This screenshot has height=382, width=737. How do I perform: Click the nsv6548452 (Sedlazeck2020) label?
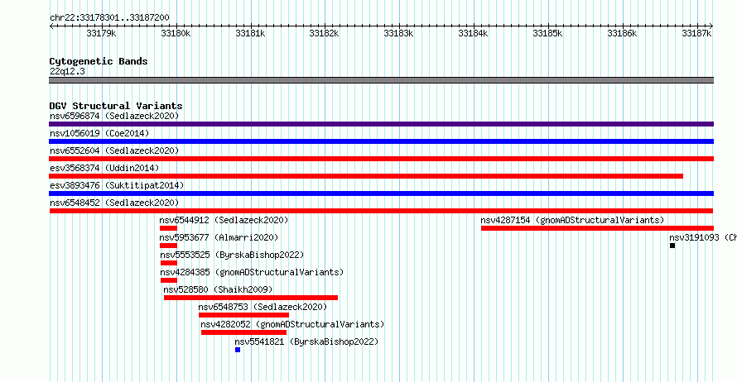tap(114, 203)
